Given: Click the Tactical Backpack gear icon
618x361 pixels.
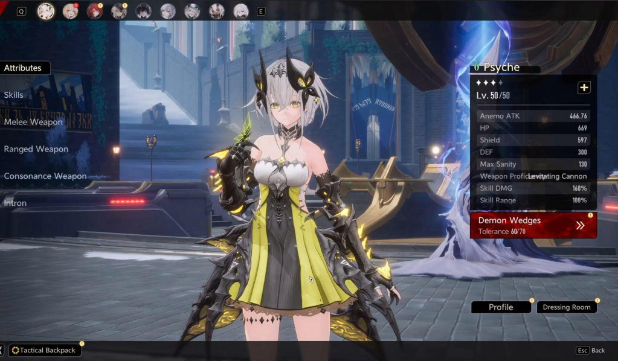Looking at the screenshot, I should [x=16, y=350].
